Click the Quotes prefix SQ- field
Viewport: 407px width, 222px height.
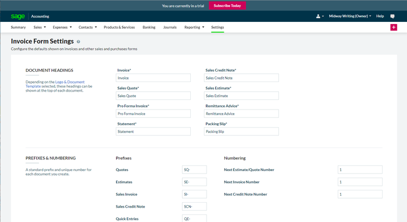click(x=194, y=170)
